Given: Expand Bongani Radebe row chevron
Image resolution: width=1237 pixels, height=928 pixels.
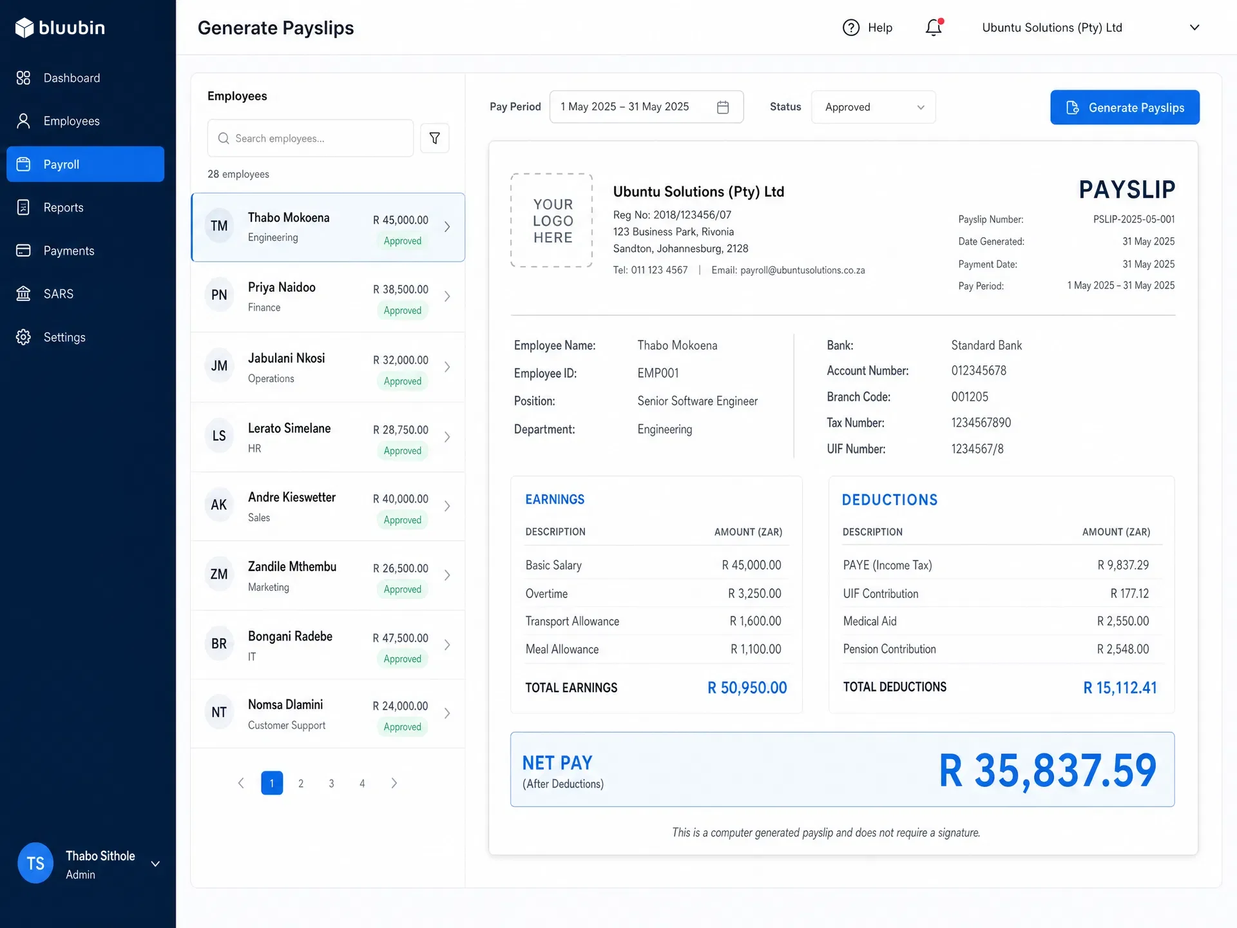Looking at the screenshot, I should 447,645.
